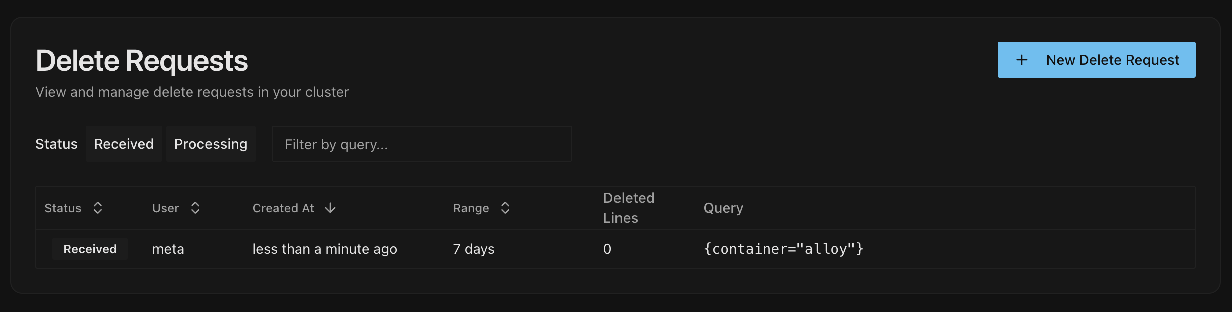Select the Received badge in the table row

point(90,248)
